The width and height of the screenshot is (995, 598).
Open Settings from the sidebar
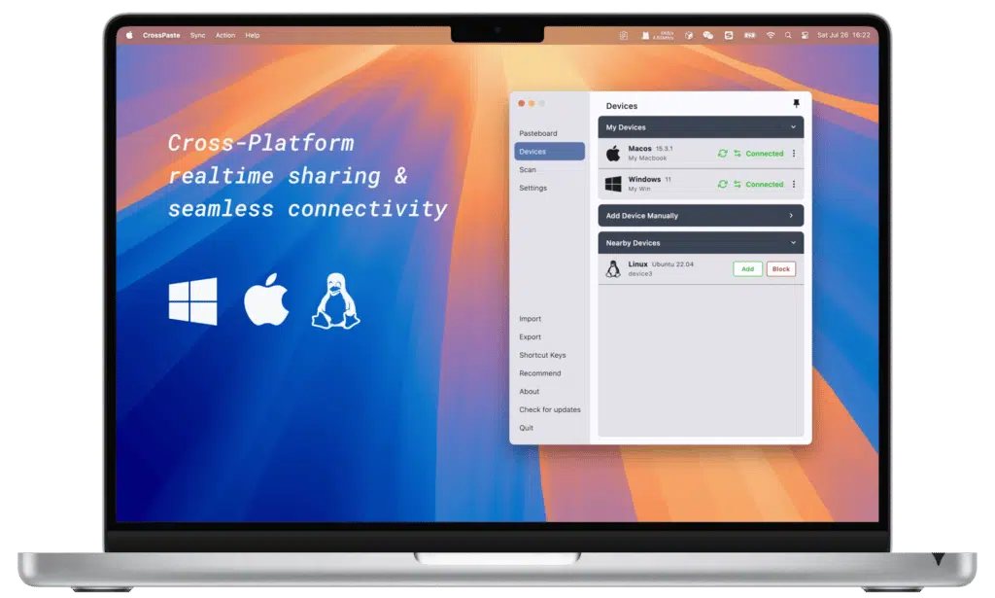click(x=532, y=188)
